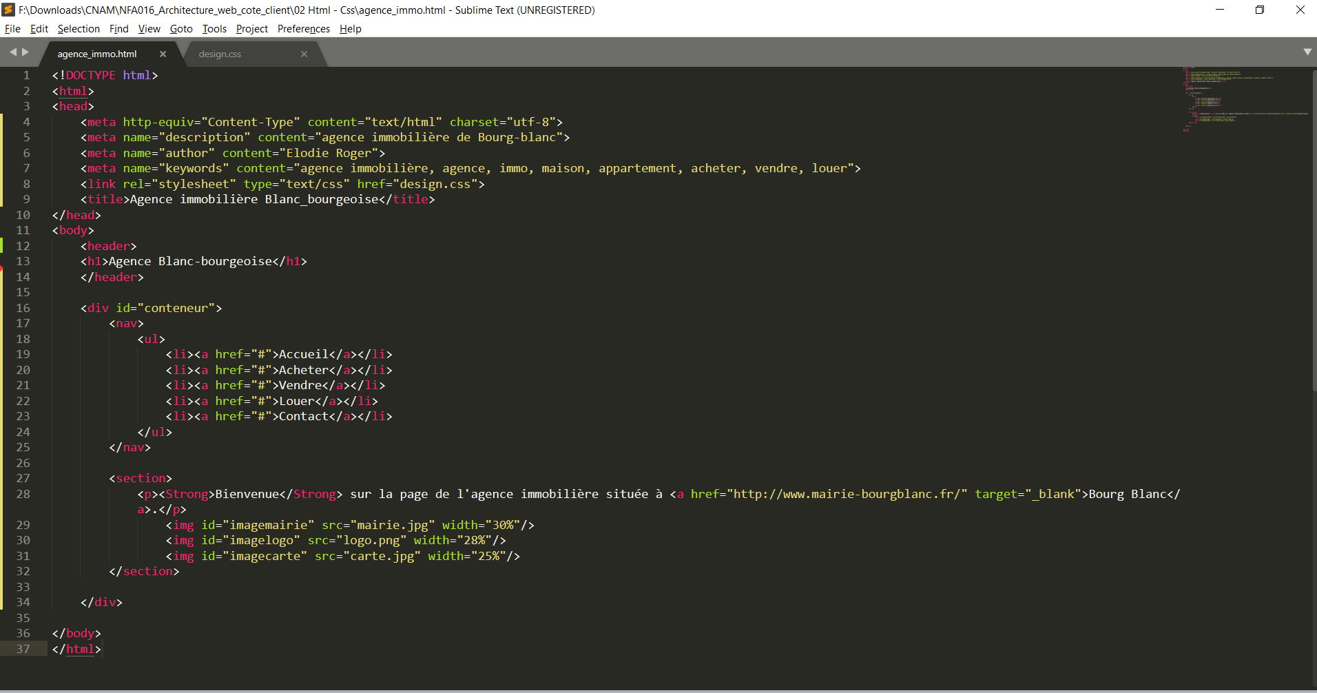
Task: Open the Tools menu
Action: click(x=214, y=29)
